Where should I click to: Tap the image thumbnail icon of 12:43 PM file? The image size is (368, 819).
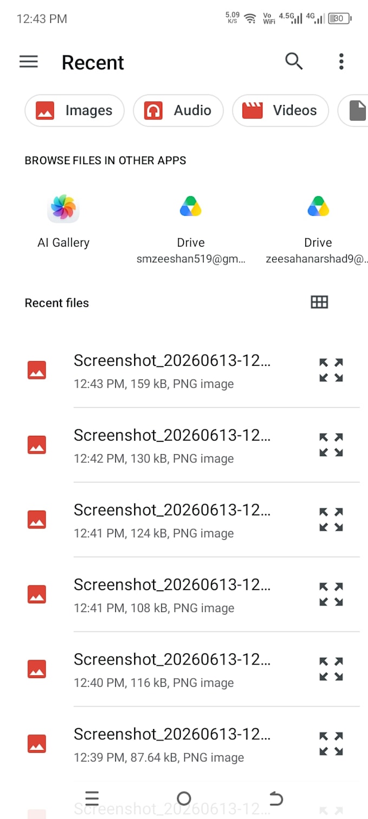tap(37, 370)
